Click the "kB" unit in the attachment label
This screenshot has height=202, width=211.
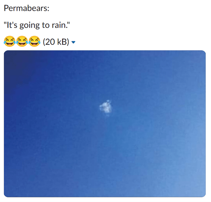tap(62, 42)
